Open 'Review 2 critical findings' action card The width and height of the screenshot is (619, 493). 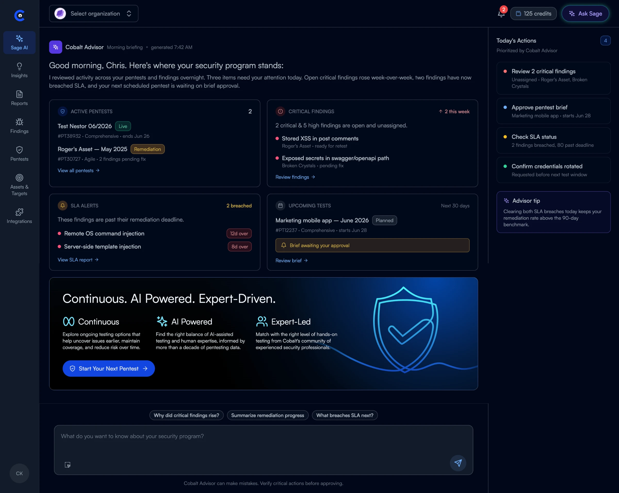[x=553, y=78]
